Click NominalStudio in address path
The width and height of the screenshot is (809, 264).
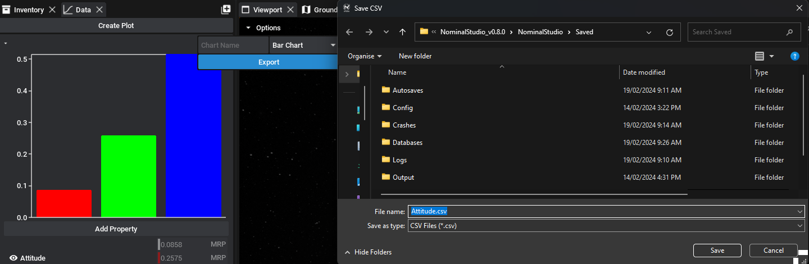coord(540,32)
